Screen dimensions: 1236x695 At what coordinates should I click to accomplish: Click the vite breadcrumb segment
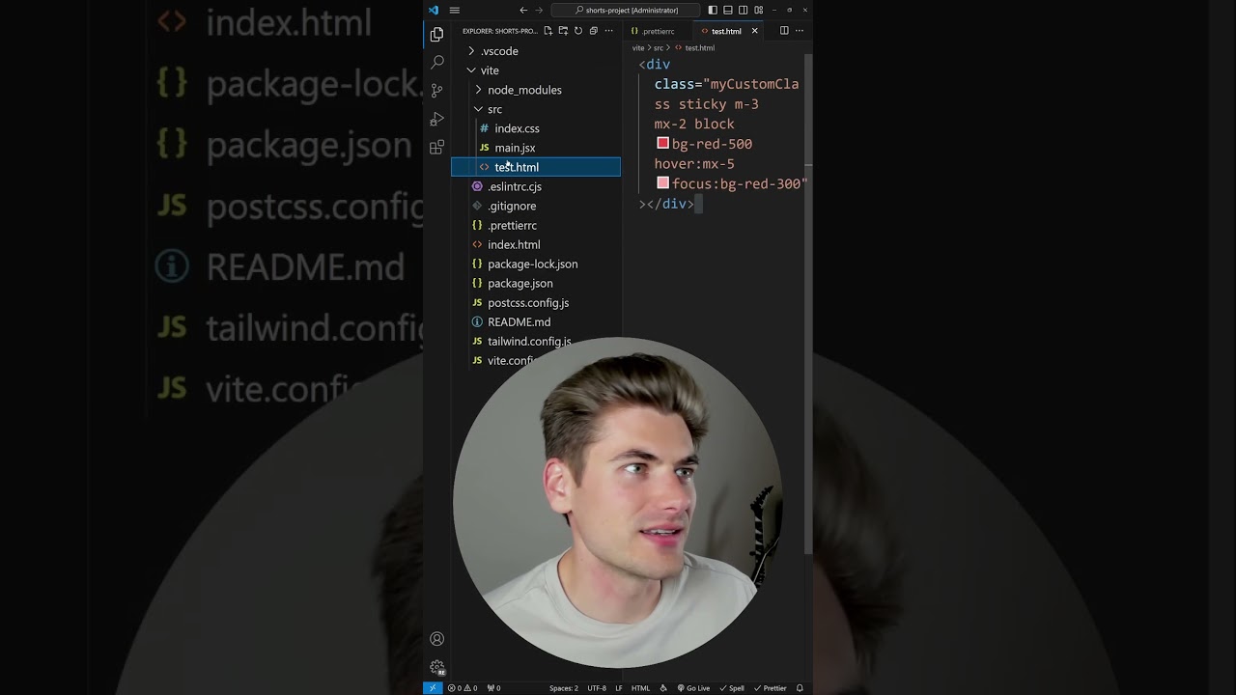coord(638,47)
